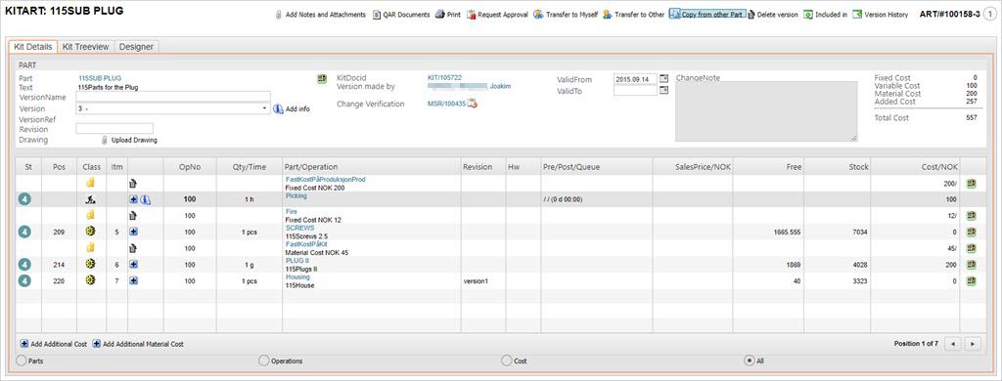Image resolution: width=1002 pixels, height=381 pixels.
Task: Click the info icon in the Picking row
Action: 145,199
